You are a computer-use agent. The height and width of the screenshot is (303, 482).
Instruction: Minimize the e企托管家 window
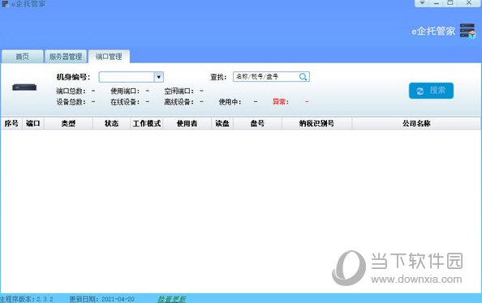[437, 3]
